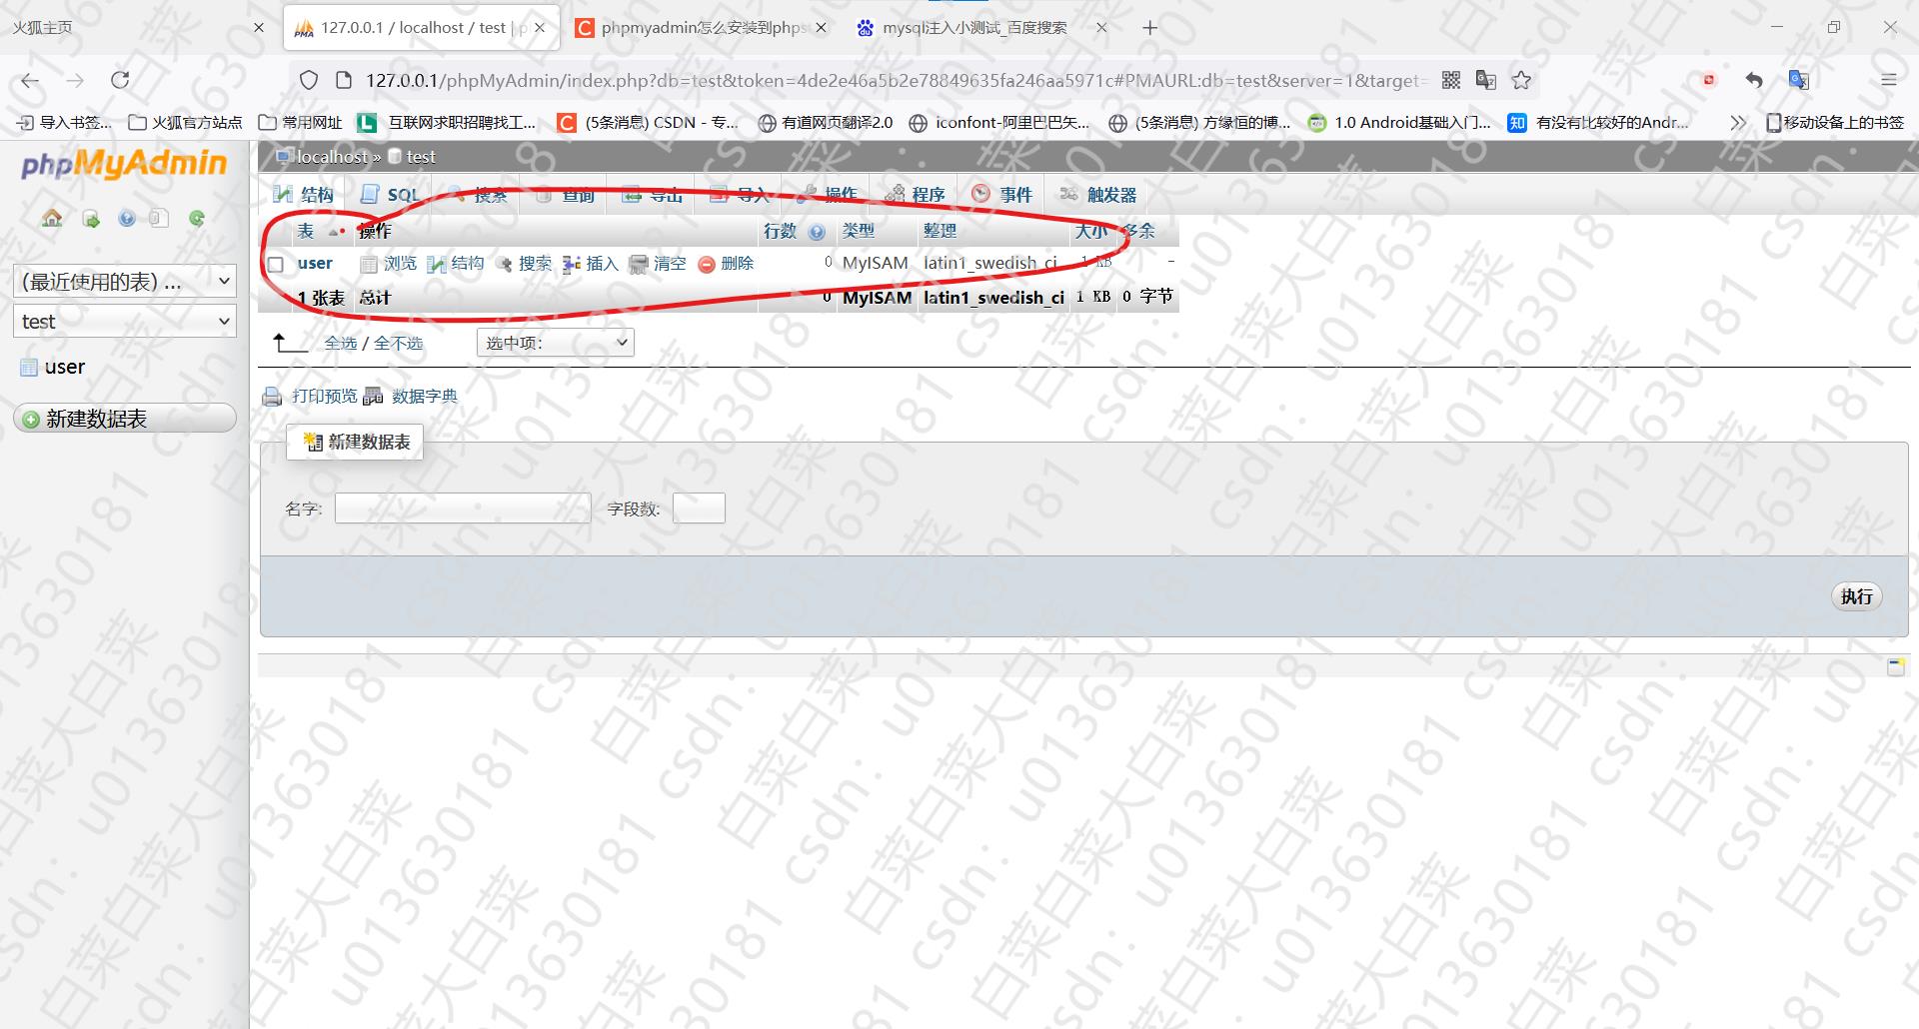Switch to the 结构 tab
This screenshot has width=1919, height=1029.
pos(305,195)
